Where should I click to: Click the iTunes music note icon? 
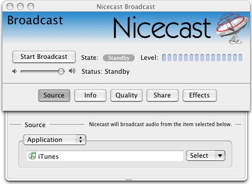(32, 156)
